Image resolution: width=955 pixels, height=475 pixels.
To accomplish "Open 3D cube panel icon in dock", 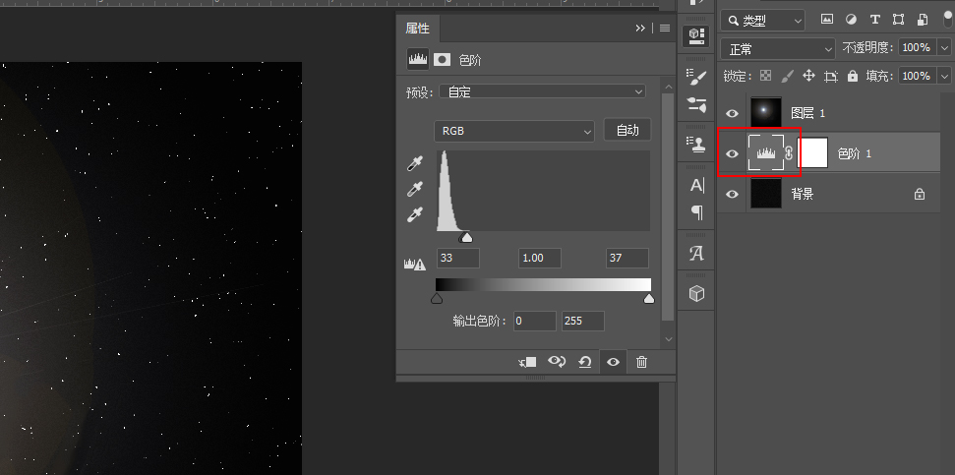I will point(696,293).
